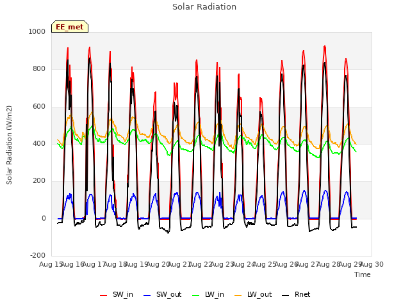
Task: Toggle the SW_in legend entry
Action: 117,295
